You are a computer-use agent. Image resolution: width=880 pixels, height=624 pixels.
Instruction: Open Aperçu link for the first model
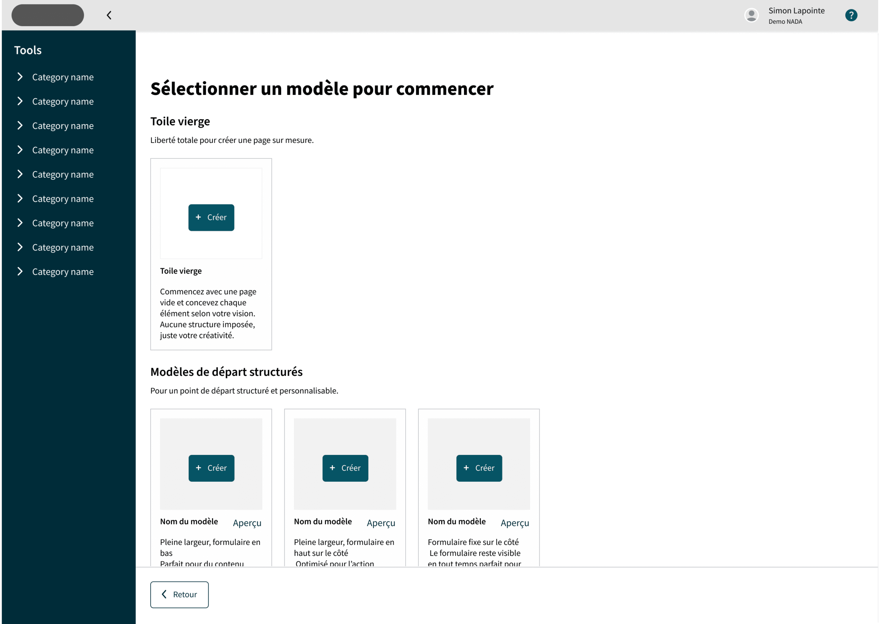[x=247, y=523]
